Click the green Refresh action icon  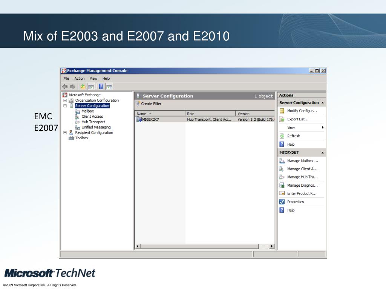[282, 136]
